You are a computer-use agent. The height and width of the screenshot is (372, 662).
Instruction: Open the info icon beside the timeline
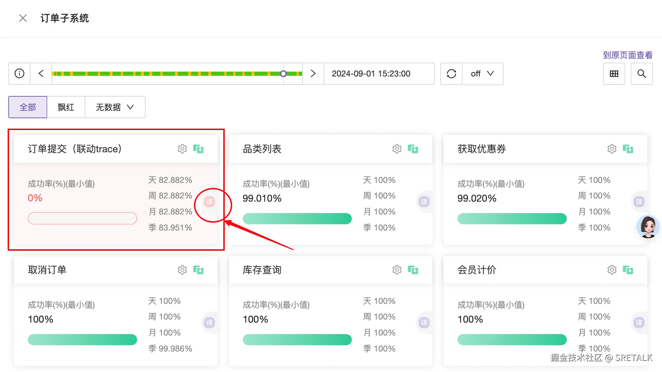[19, 73]
